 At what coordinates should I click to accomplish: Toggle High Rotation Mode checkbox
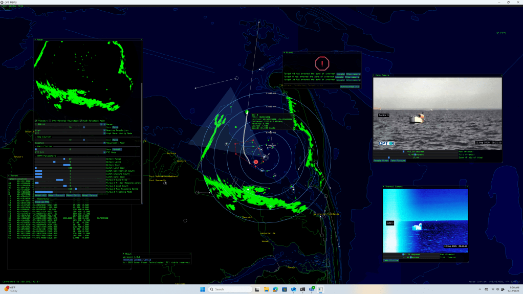click(81, 121)
